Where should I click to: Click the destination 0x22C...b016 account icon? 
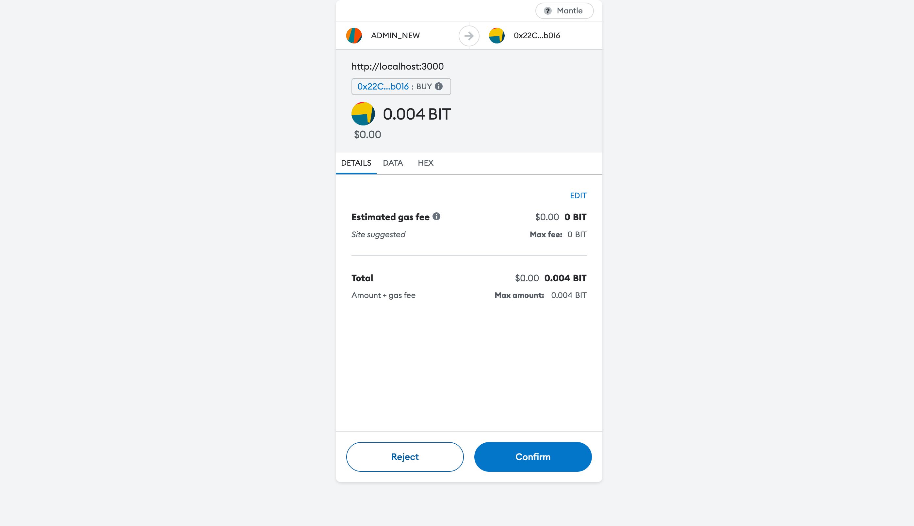(497, 35)
